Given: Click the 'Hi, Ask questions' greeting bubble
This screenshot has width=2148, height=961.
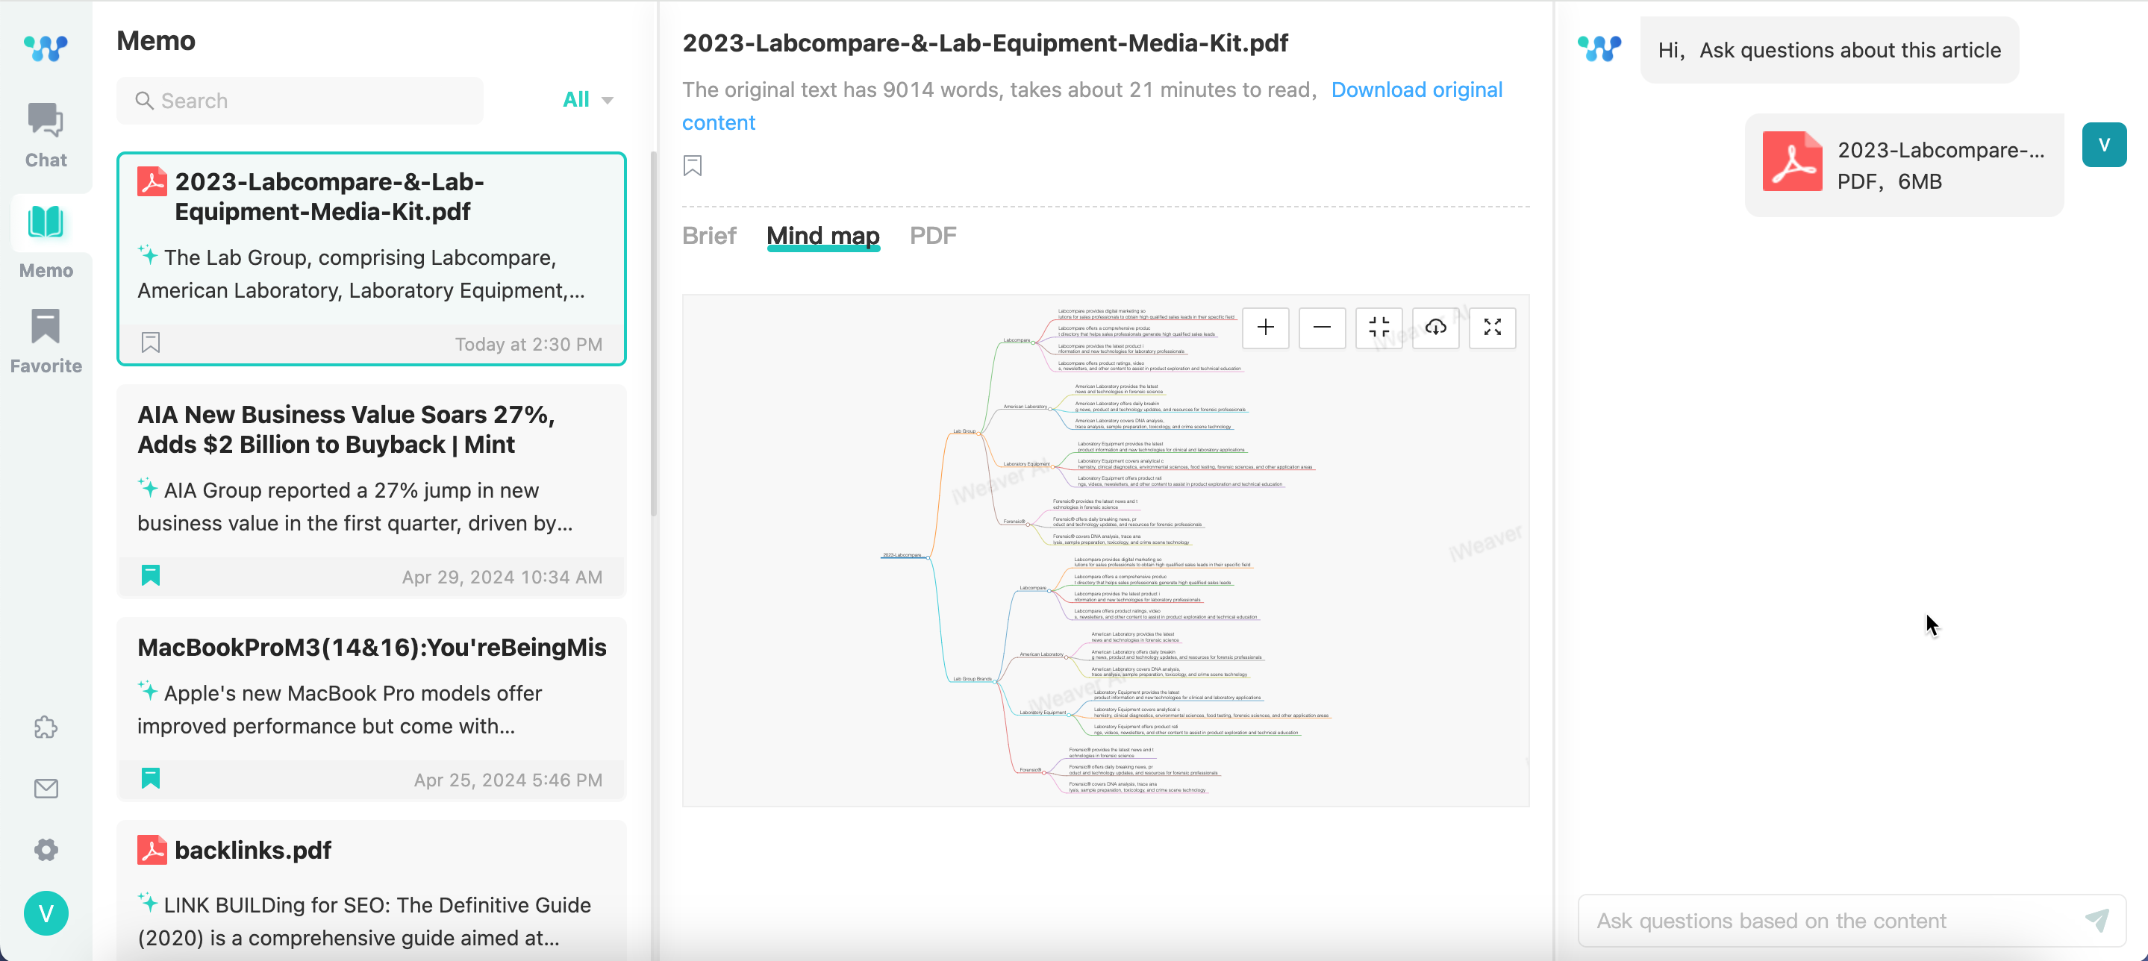Looking at the screenshot, I should [1829, 50].
